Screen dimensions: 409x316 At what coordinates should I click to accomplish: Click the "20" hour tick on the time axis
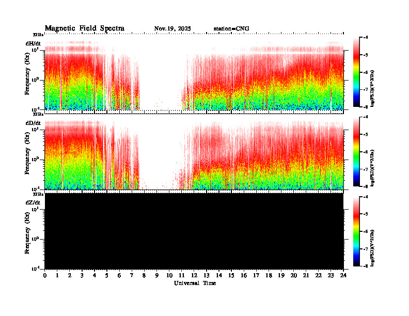(x=294, y=276)
